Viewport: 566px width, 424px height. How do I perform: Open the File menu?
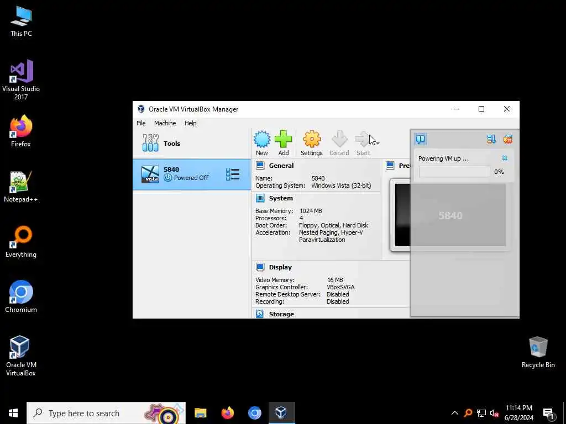tap(141, 123)
